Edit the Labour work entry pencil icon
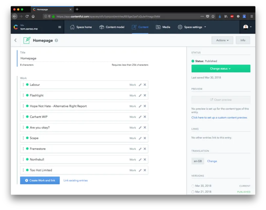This screenshot has height=210, width=266. [140, 85]
